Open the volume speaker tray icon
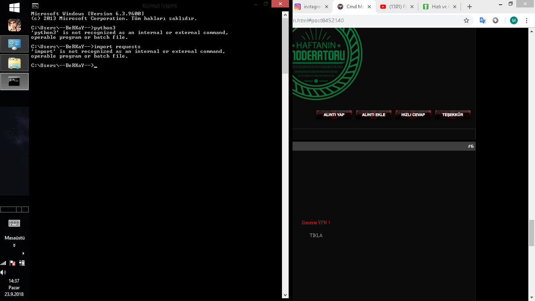The width and height of the screenshot is (535, 301). 3,272
